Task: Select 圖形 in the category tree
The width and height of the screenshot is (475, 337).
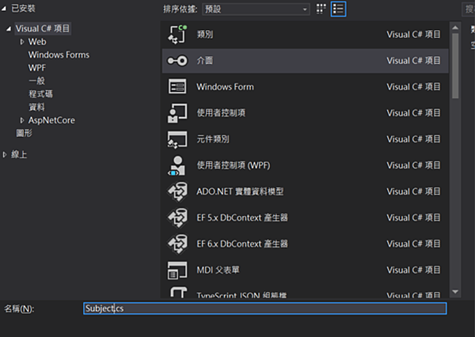Action: pos(25,133)
